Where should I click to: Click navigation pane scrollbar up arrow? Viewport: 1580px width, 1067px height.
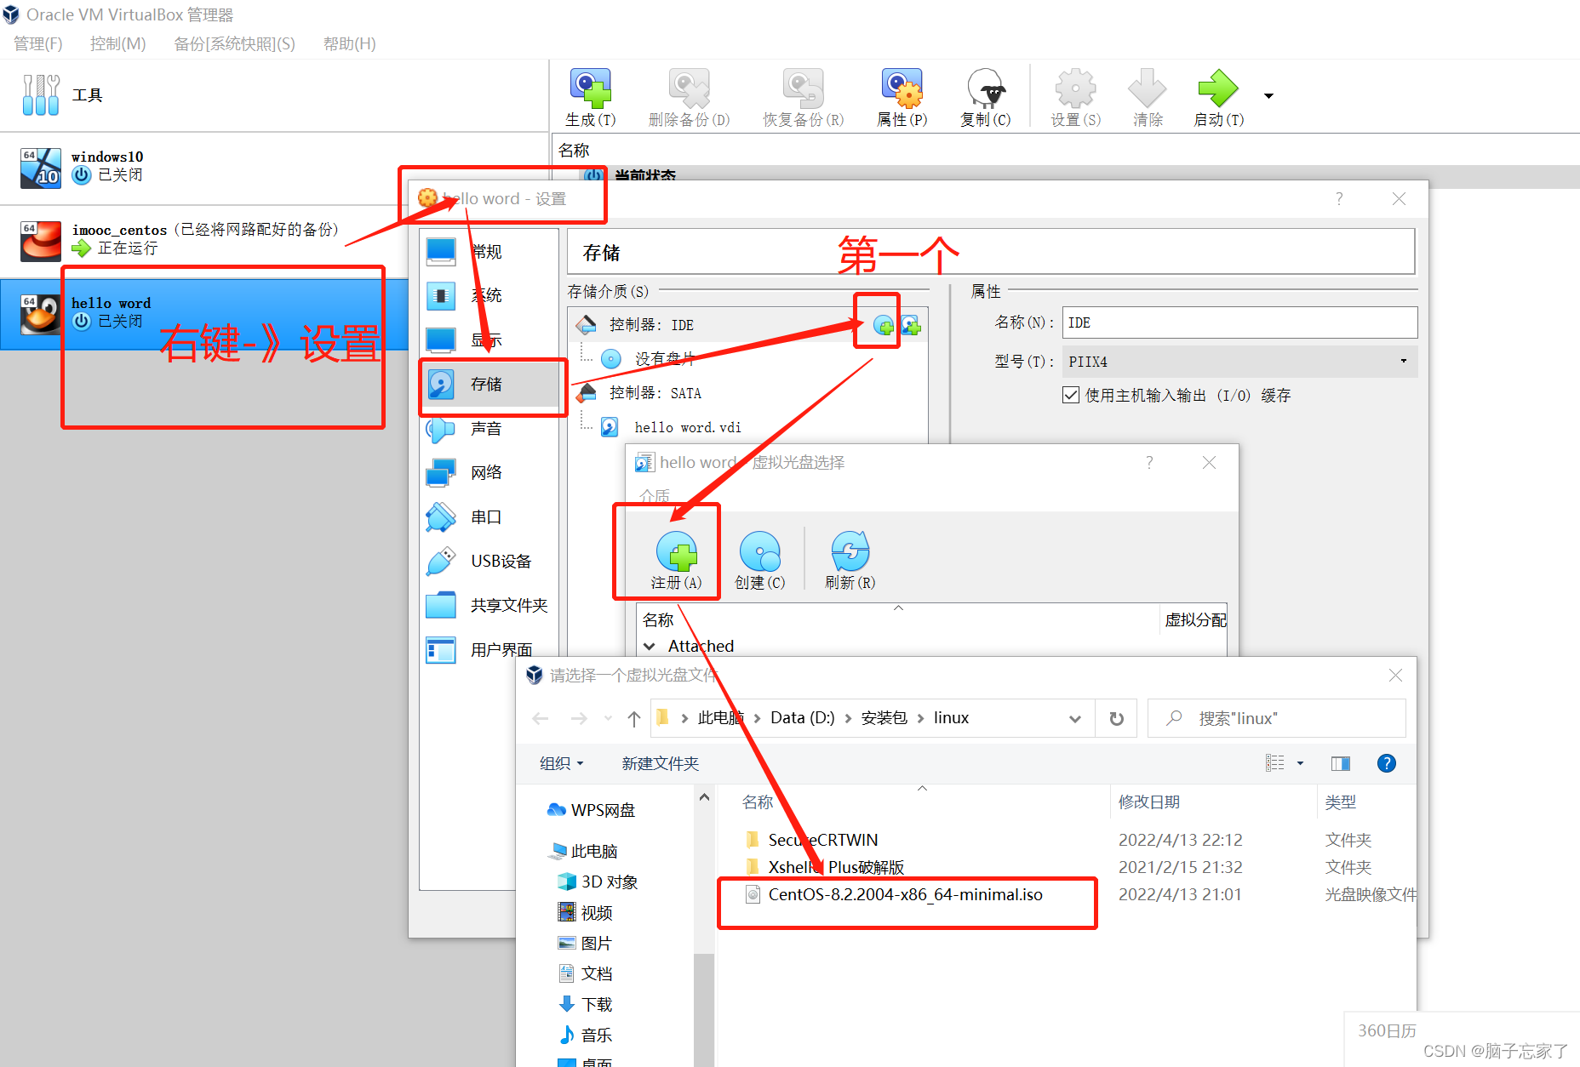[704, 797]
